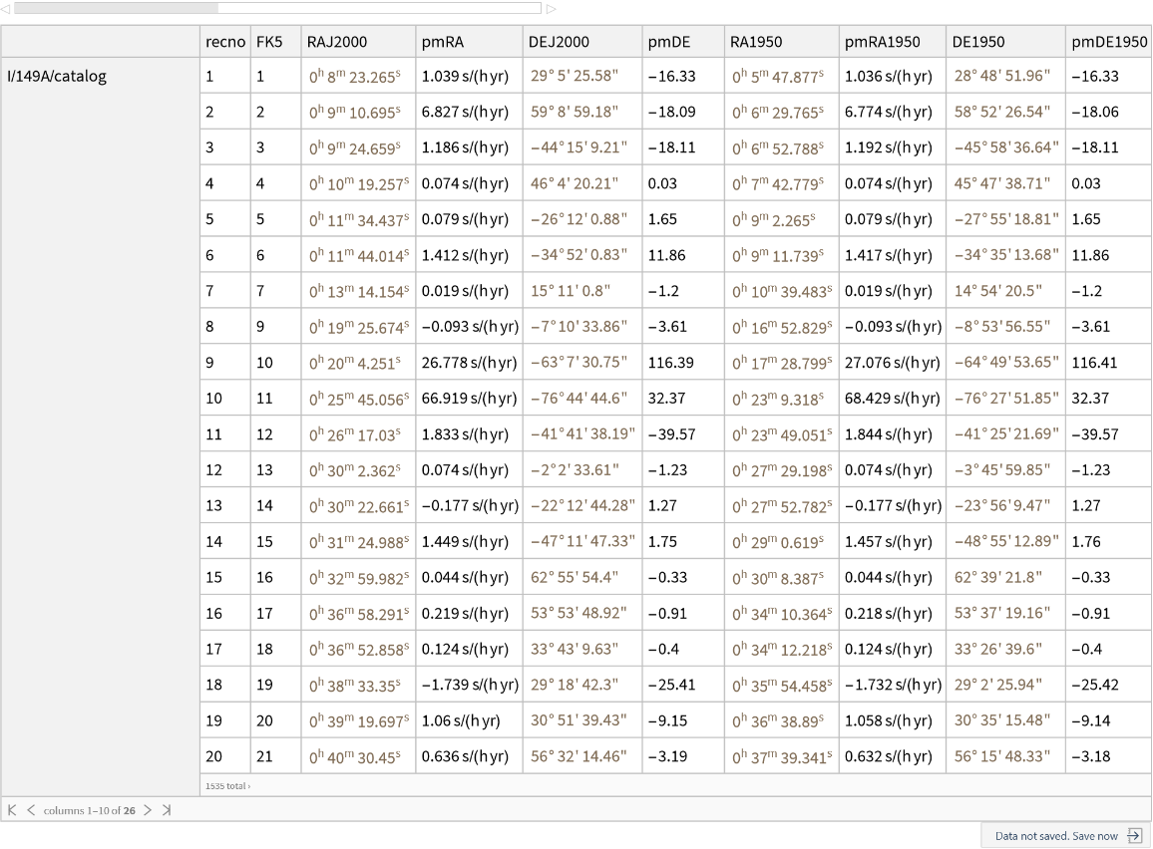Select the DEJ2000 column header
Screen dimensions: 1153x849
(x=560, y=42)
